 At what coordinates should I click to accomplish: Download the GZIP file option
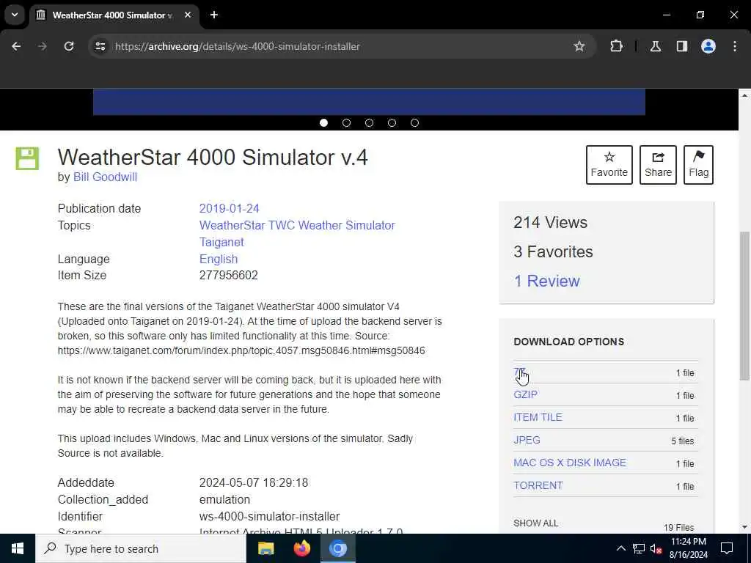click(x=525, y=394)
